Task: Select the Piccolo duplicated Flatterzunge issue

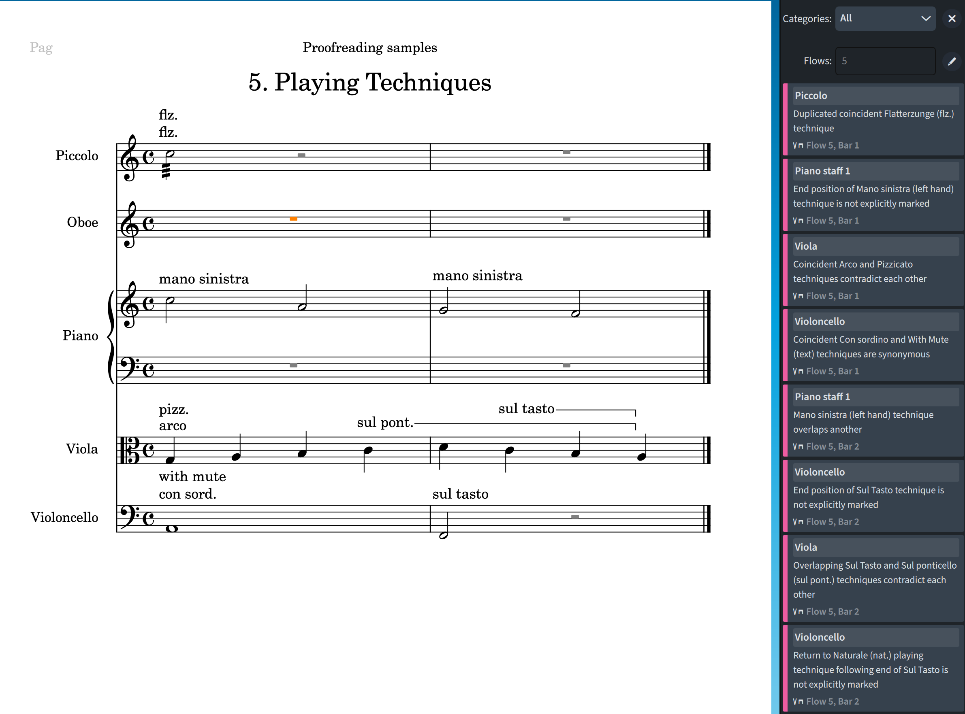Action: pos(873,120)
